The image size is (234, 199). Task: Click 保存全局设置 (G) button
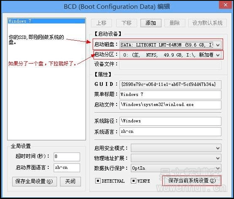click(34, 181)
